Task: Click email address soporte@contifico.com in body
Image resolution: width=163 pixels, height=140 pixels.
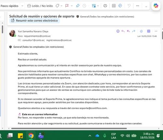Action: [93, 108]
